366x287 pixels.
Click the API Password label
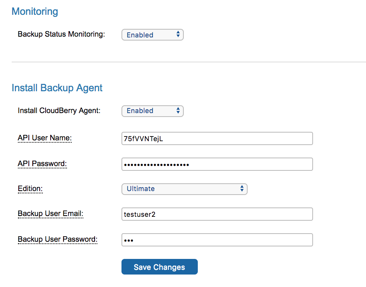42,164
